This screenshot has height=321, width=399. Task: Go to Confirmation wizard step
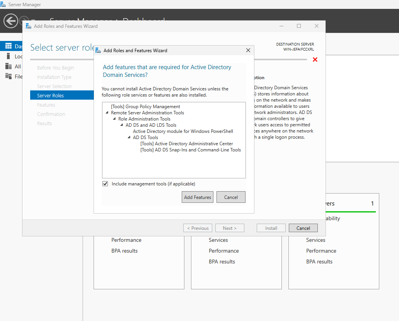51,114
